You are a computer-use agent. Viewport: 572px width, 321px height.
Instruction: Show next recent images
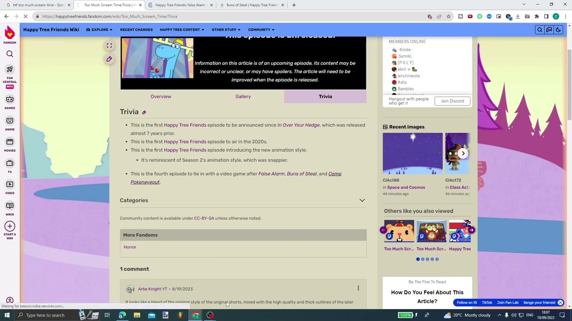pyautogui.click(x=463, y=153)
